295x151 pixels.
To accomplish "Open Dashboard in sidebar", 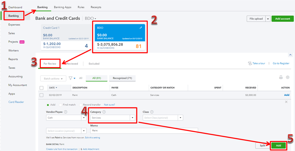I will point(15,7).
